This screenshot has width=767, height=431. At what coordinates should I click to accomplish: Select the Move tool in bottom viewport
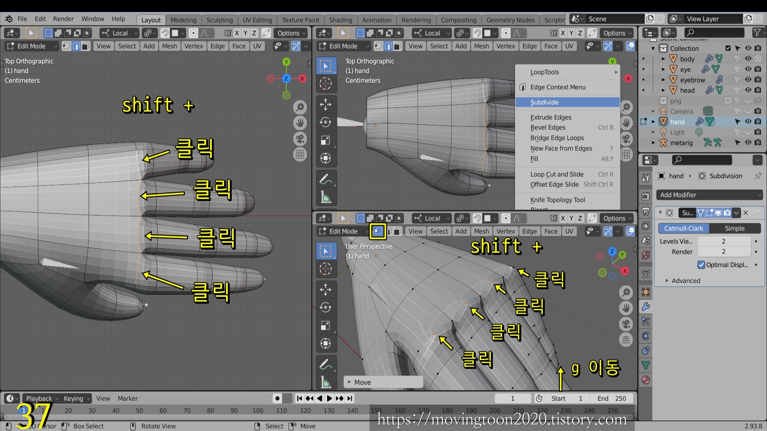click(x=326, y=290)
